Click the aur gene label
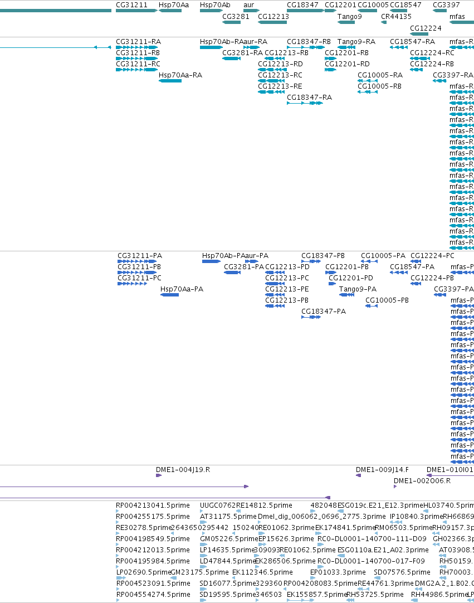 click(x=249, y=5)
